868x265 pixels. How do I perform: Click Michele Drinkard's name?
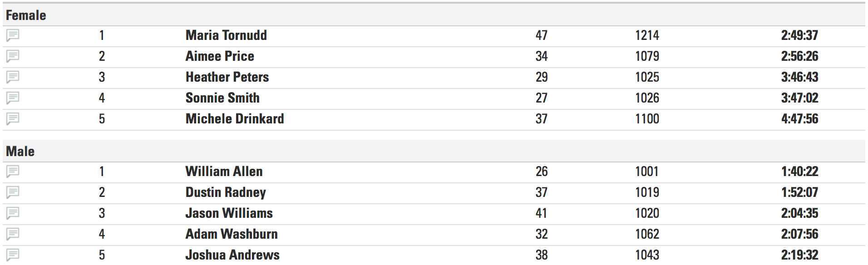click(235, 119)
